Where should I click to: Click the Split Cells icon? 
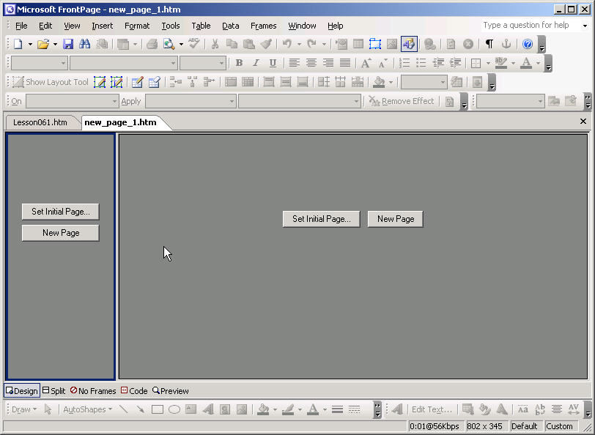(248, 82)
